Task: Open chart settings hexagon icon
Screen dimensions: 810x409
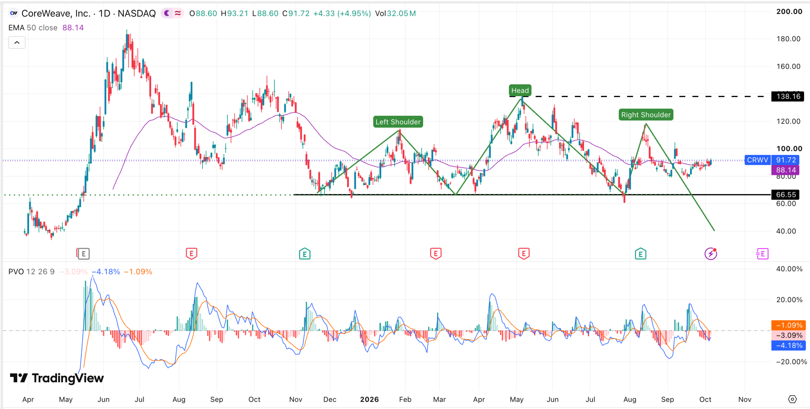Action: tap(792, 399)
